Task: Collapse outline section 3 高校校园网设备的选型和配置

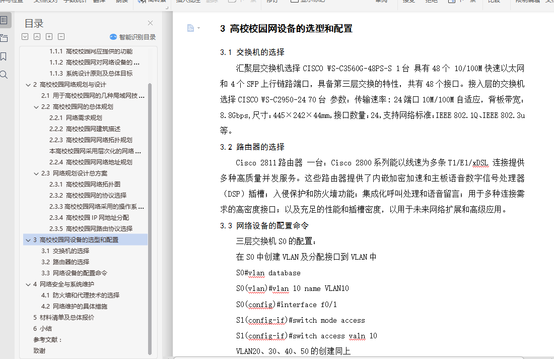Action: pyautogui.click(x=28, y=240)
